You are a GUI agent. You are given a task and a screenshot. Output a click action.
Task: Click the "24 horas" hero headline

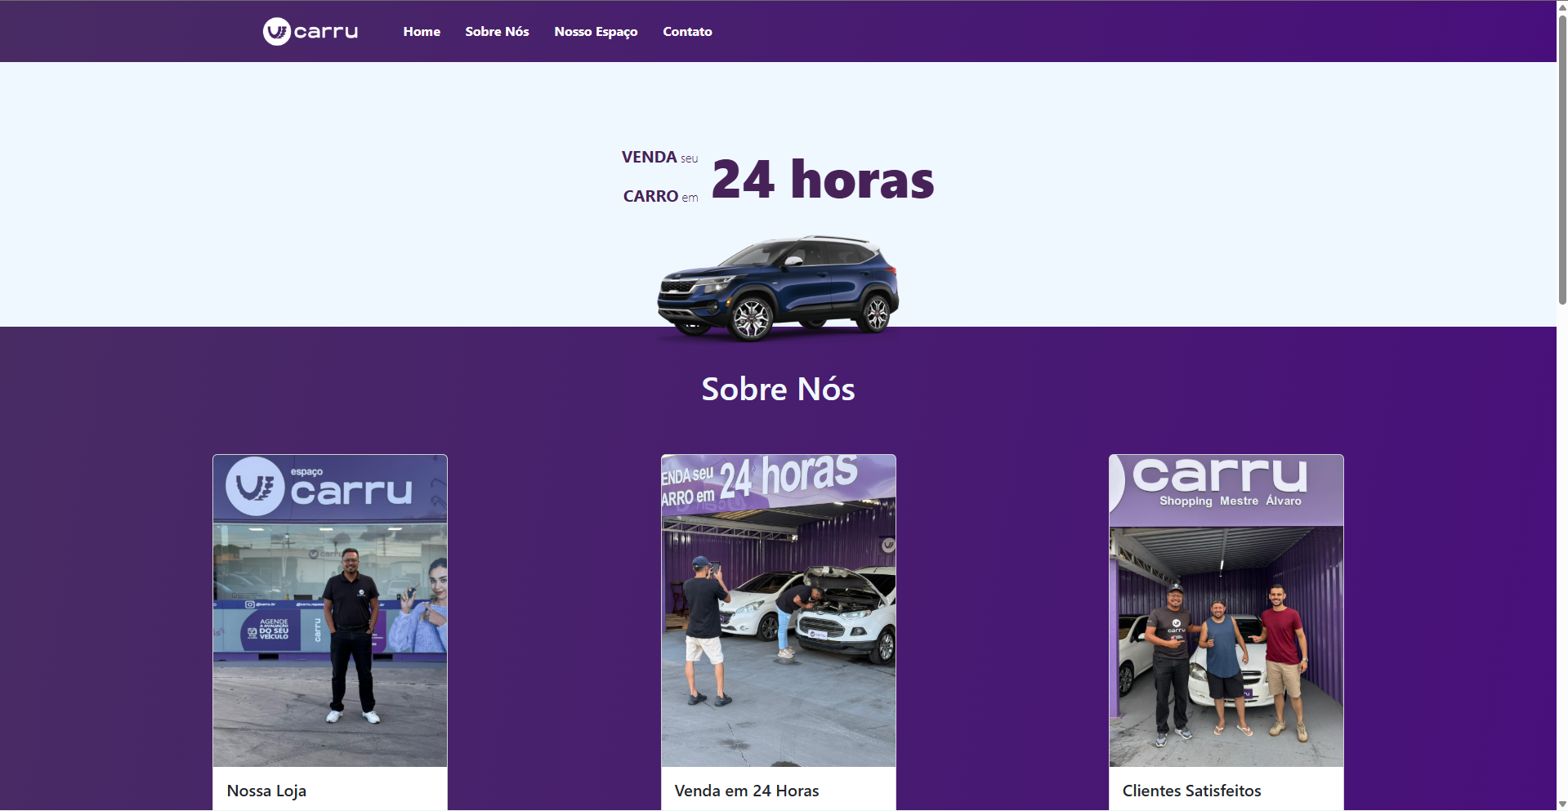tap(823, 180)
